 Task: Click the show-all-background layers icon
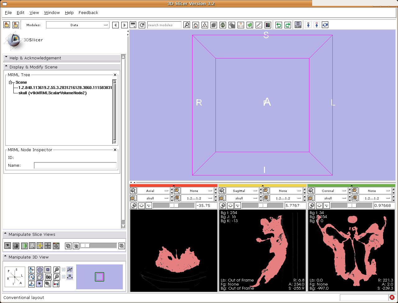[x=76, y=246]
